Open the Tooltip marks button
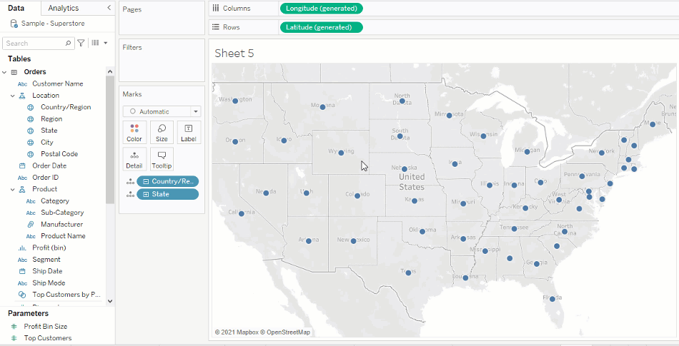 162,158
